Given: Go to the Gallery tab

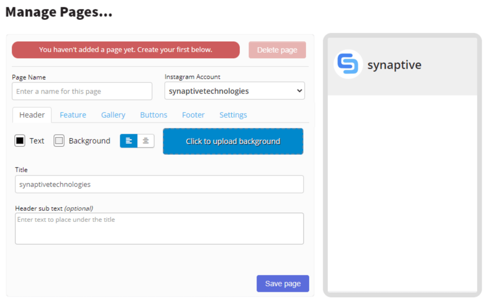Looking at the screenshot, I should point(113,115).
